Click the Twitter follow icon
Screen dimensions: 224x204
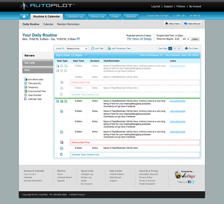(193, 182)
